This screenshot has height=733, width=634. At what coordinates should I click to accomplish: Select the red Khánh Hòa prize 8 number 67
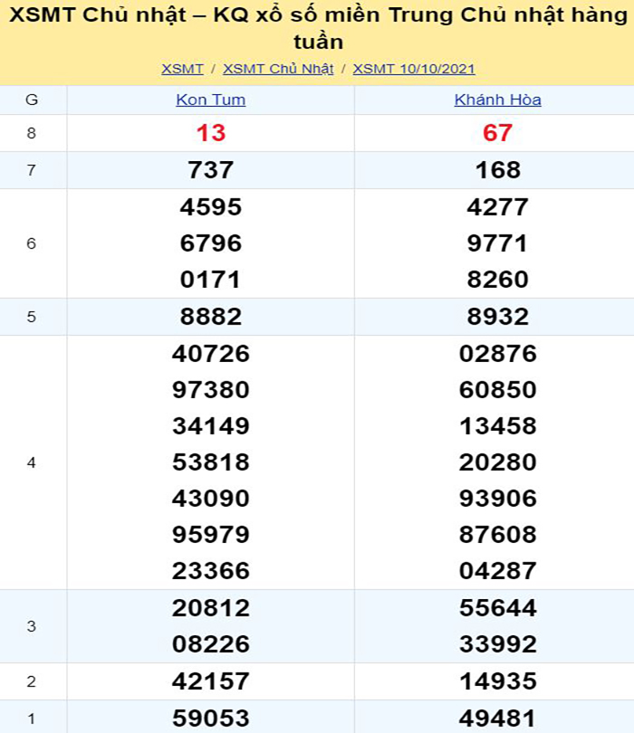497,133
